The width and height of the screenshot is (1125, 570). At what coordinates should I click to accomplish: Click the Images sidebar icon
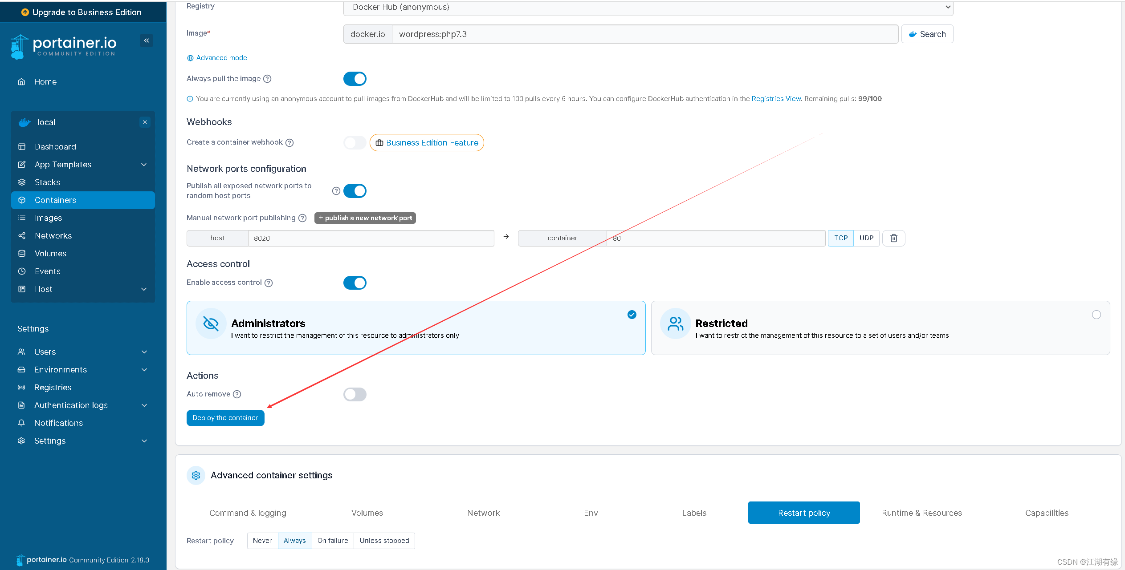22,218
